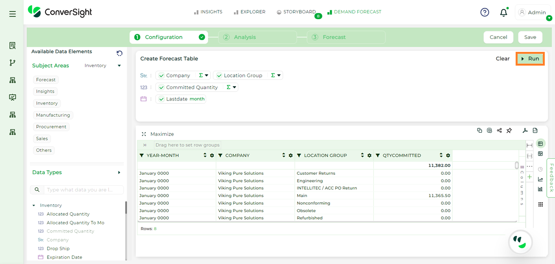Click the share icon above the table
555x264 pixels.
tap(499, 130)
